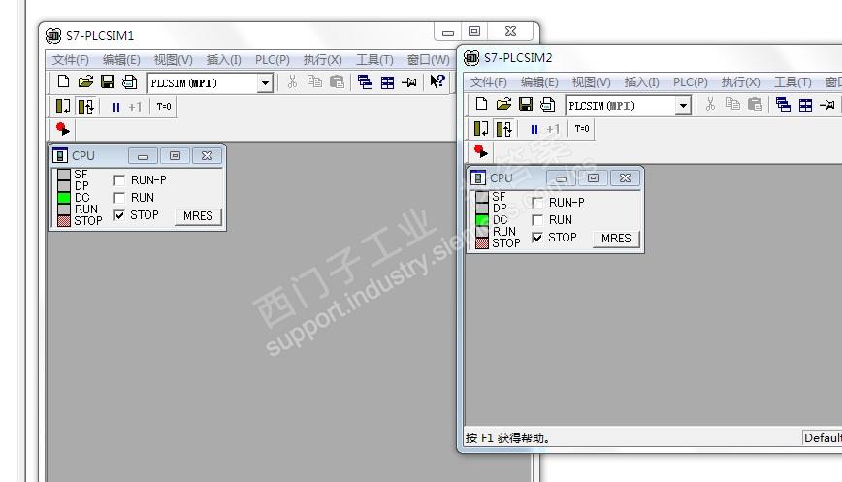
Task: Click New PLC icon in S7-PLCSIM2 toolbar
Action: pos(481,104)
